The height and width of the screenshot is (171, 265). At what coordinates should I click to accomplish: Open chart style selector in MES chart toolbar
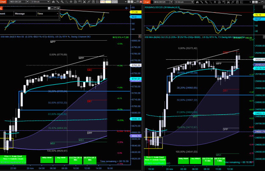pos(53,2)
